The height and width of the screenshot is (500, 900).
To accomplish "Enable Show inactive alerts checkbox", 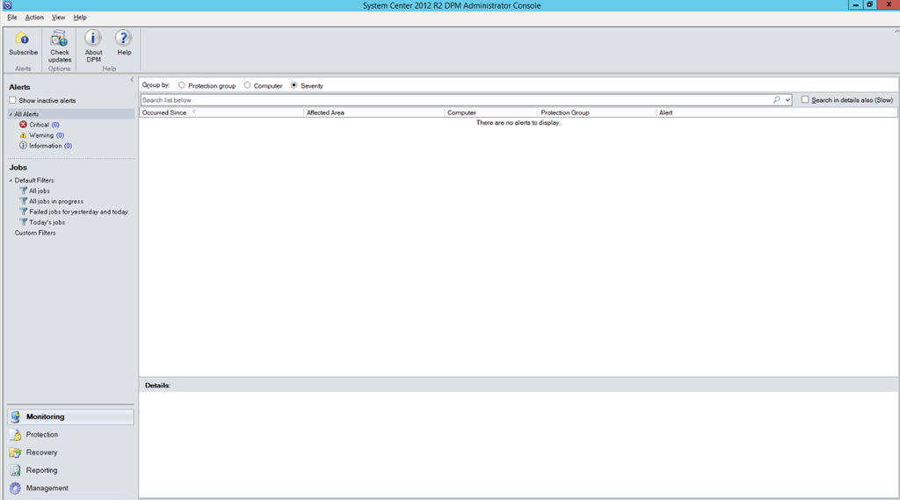I will 13,101.
